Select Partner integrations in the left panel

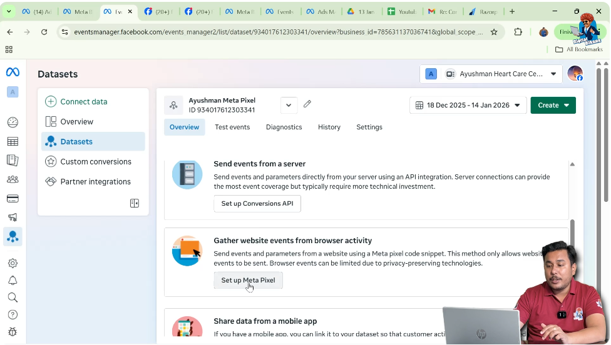[x=93, y=182]
